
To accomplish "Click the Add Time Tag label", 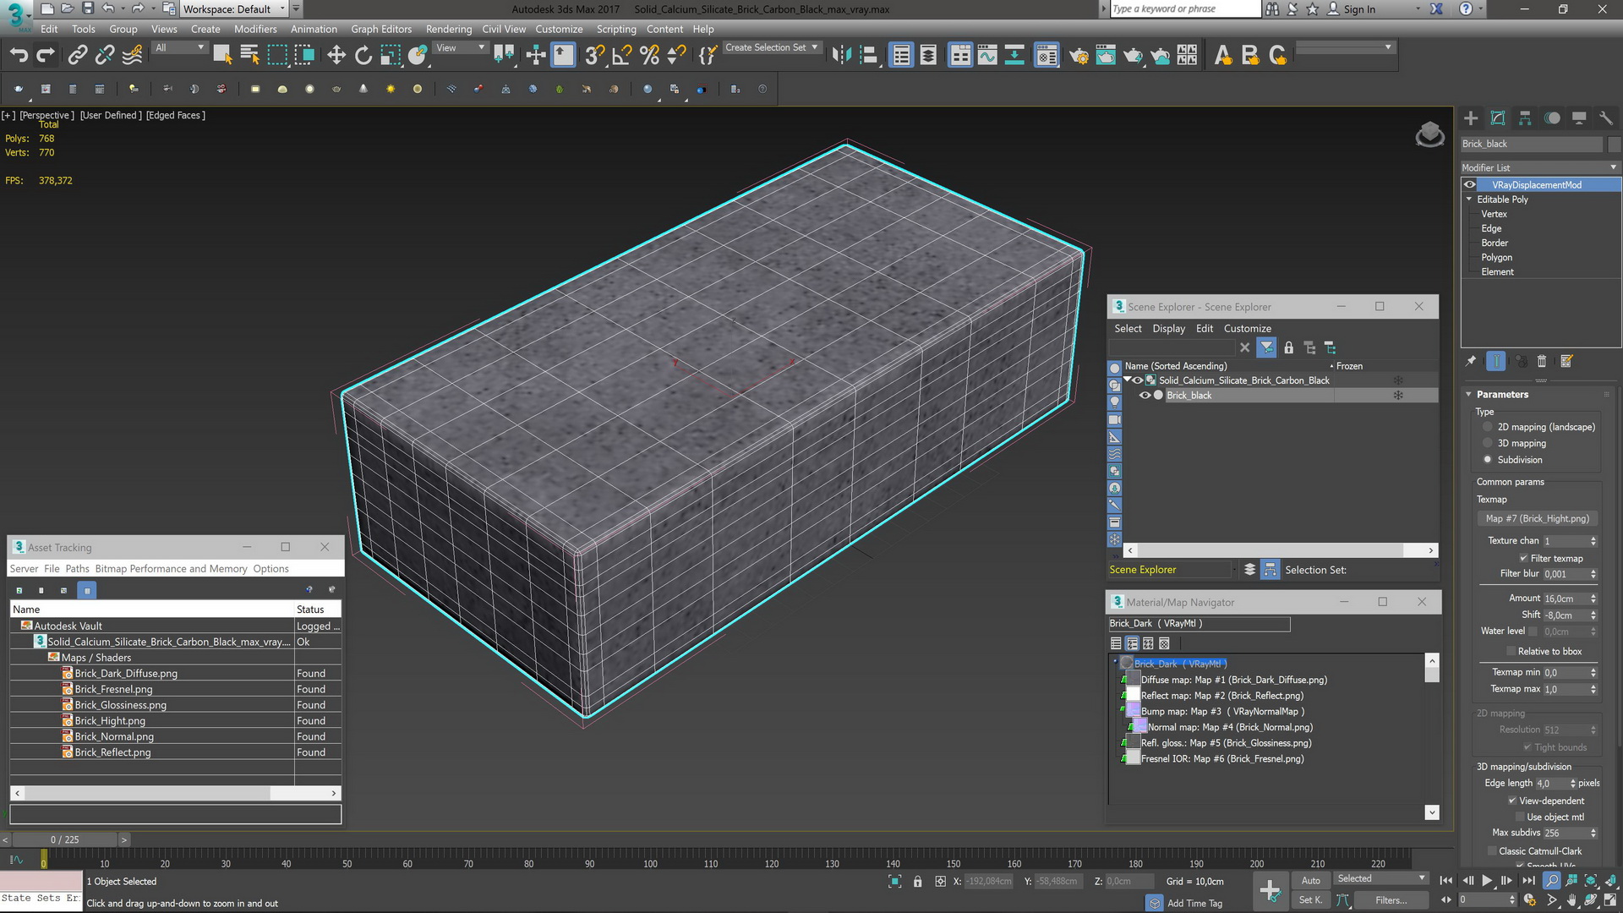I will [x=1194, y=904].
